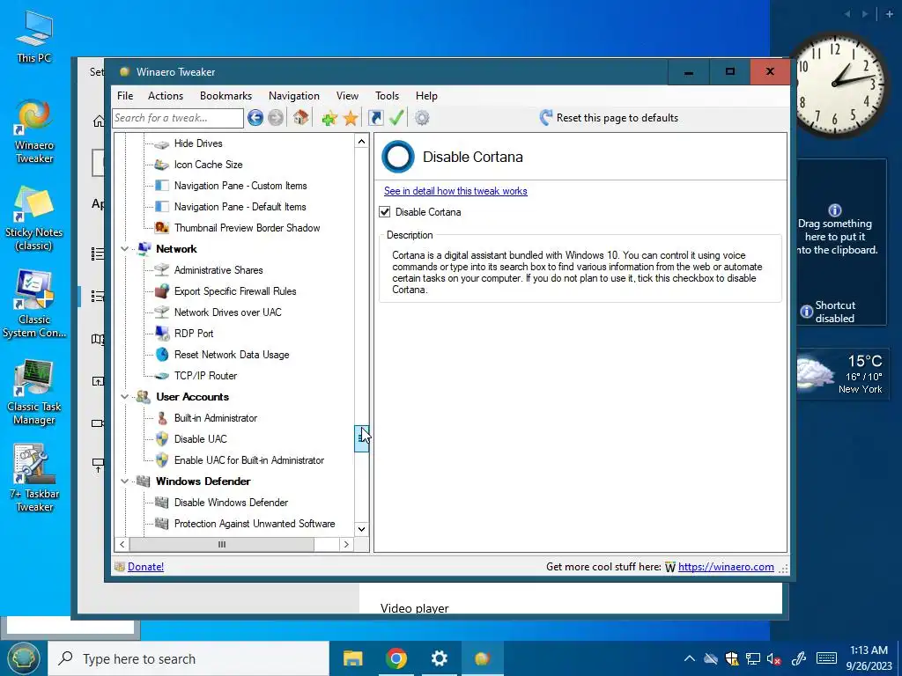
Task: Select Disable UAC in tree
Action: [200, 439]
